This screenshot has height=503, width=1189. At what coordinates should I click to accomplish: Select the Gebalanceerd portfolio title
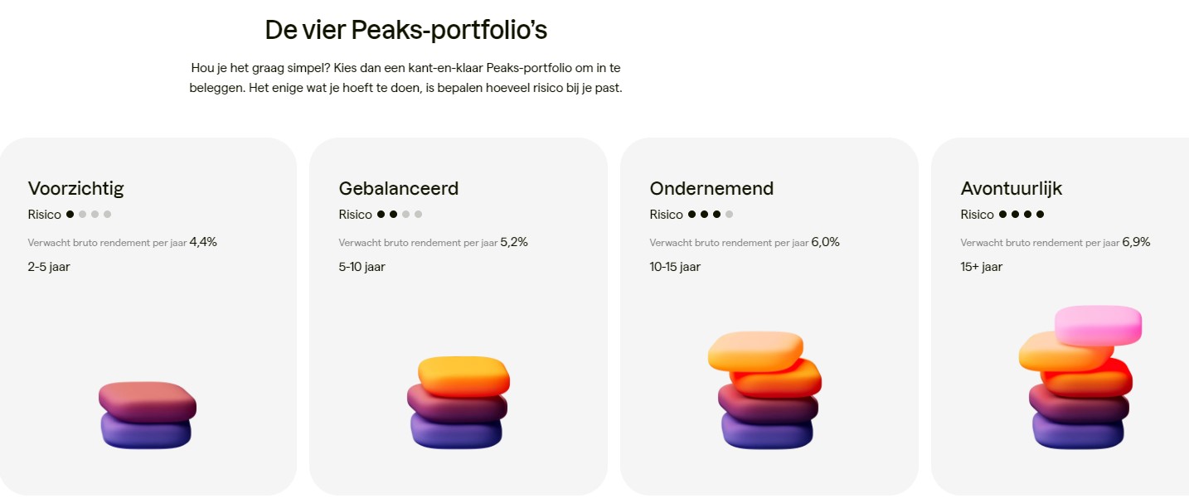click(398, 188)
